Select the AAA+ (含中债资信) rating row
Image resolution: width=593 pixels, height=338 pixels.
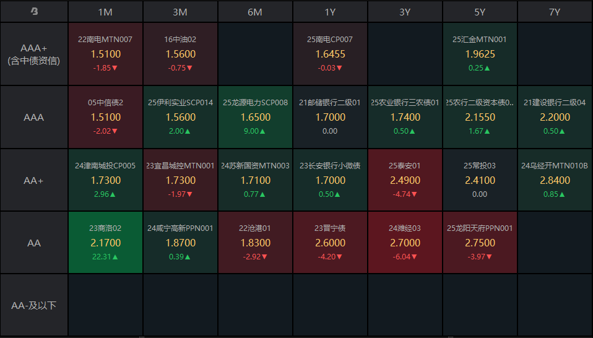[x=34, y=54]
